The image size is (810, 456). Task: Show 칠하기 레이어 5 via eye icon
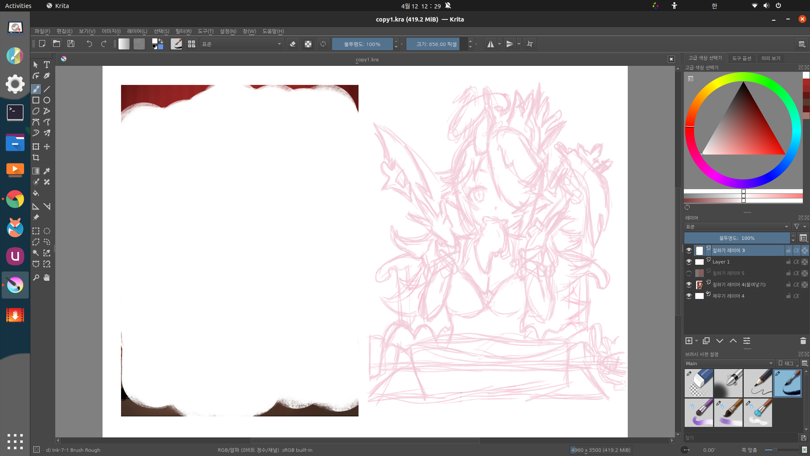click(689, 273)
